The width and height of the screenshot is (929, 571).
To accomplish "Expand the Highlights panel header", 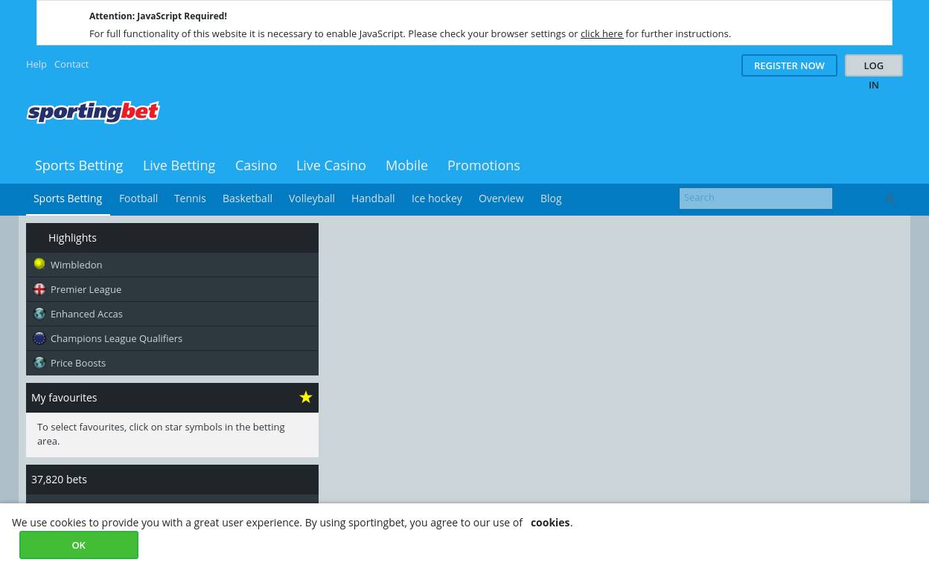I will tap(172, 238).
